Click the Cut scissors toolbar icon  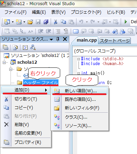pyautogui.click(x=55, y=22)
